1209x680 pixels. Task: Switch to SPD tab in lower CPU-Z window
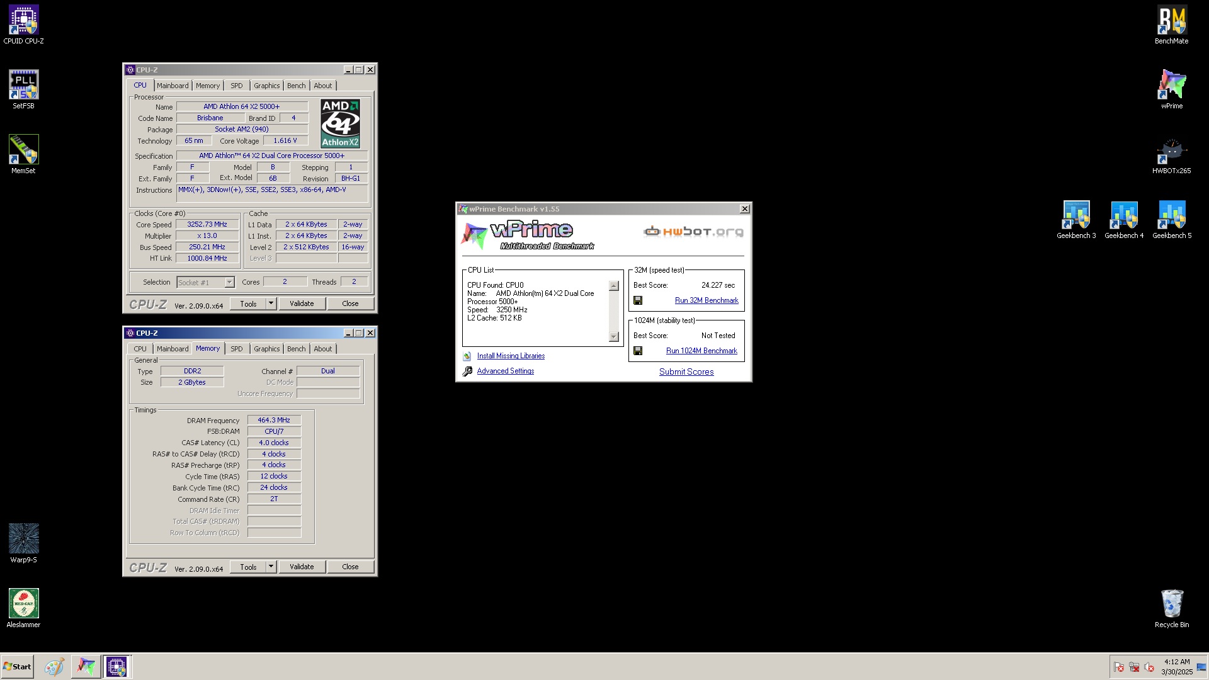coord(237,349)
